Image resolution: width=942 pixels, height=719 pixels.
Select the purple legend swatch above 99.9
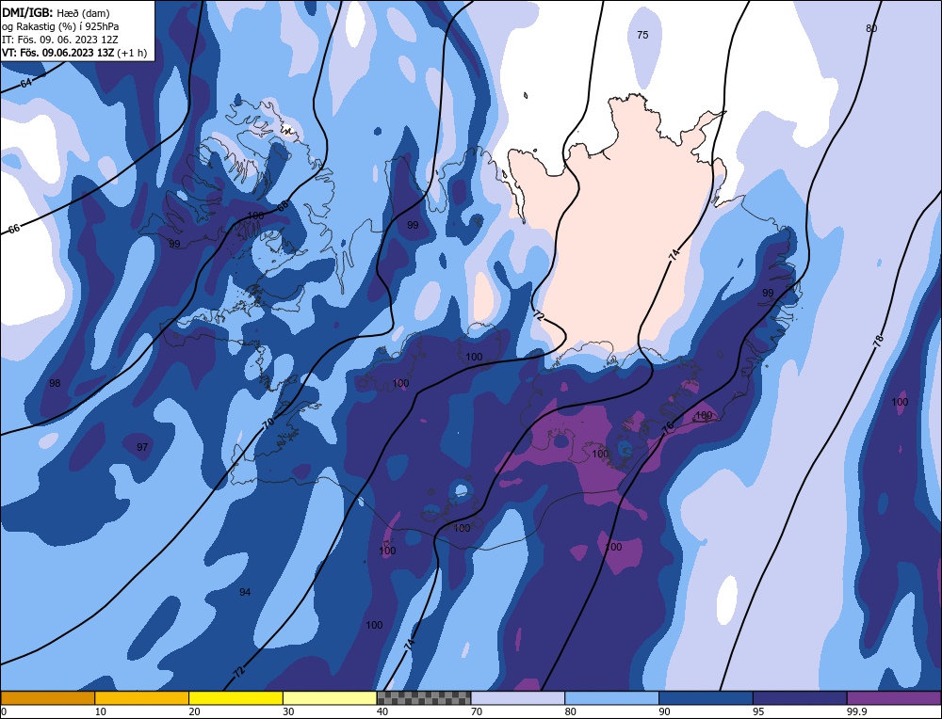tap(894, 697)
